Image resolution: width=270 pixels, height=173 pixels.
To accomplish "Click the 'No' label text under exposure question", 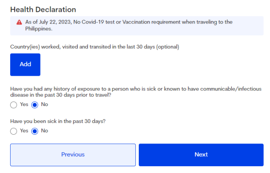I will tap(44, 104).
